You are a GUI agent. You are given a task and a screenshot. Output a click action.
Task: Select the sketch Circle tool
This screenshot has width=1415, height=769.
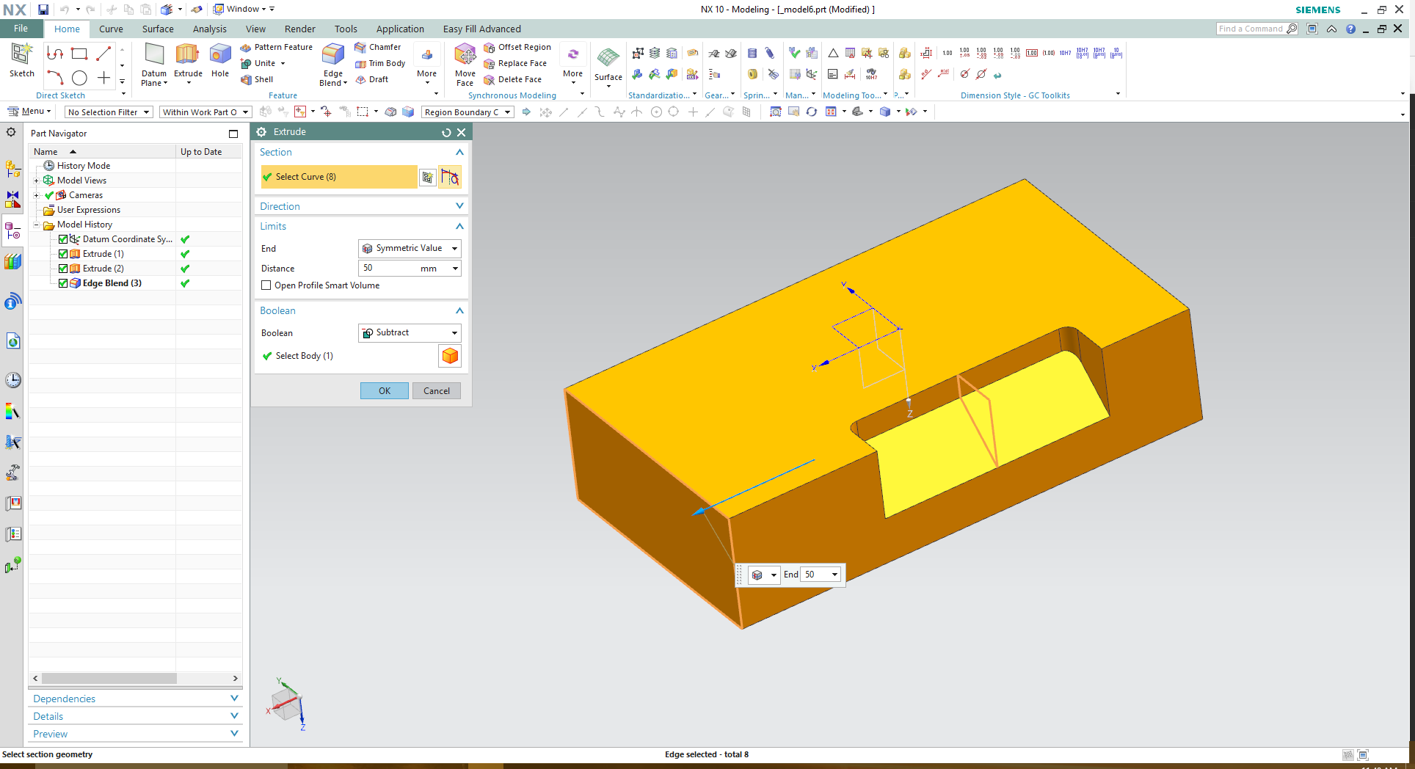click(x=79, y=78)
